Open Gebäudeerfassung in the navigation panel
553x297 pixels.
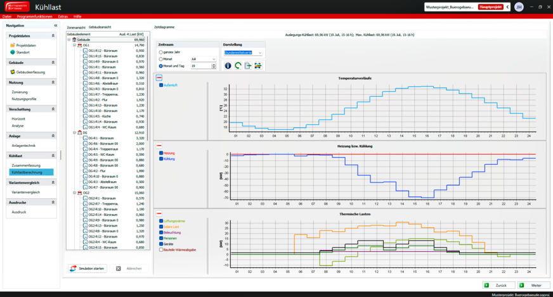tap(13, 73)
